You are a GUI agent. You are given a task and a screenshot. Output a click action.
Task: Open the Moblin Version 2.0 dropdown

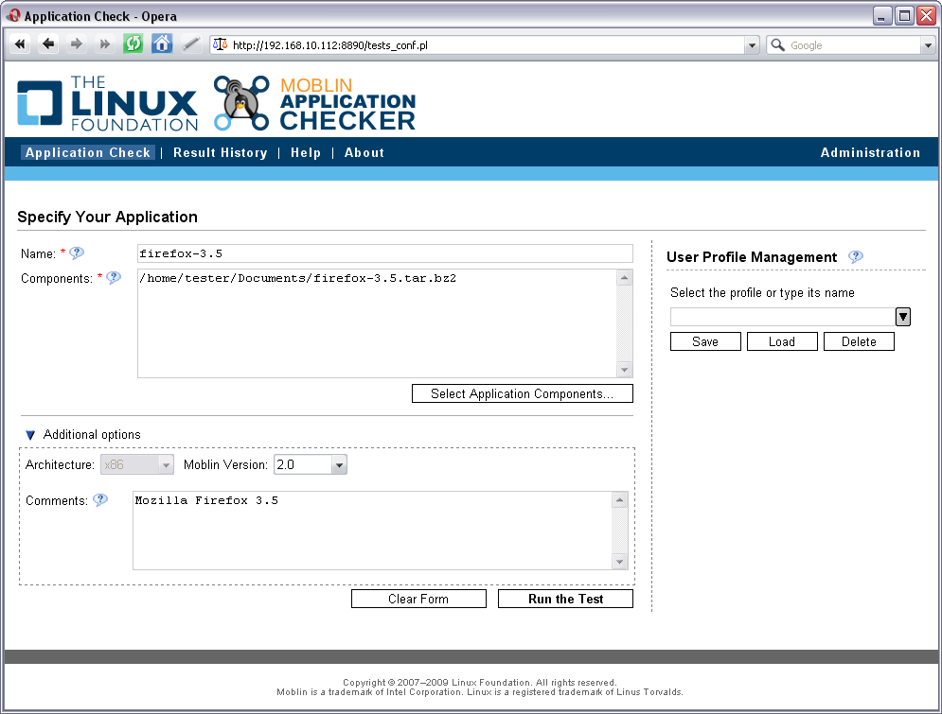tap(311, 464)
